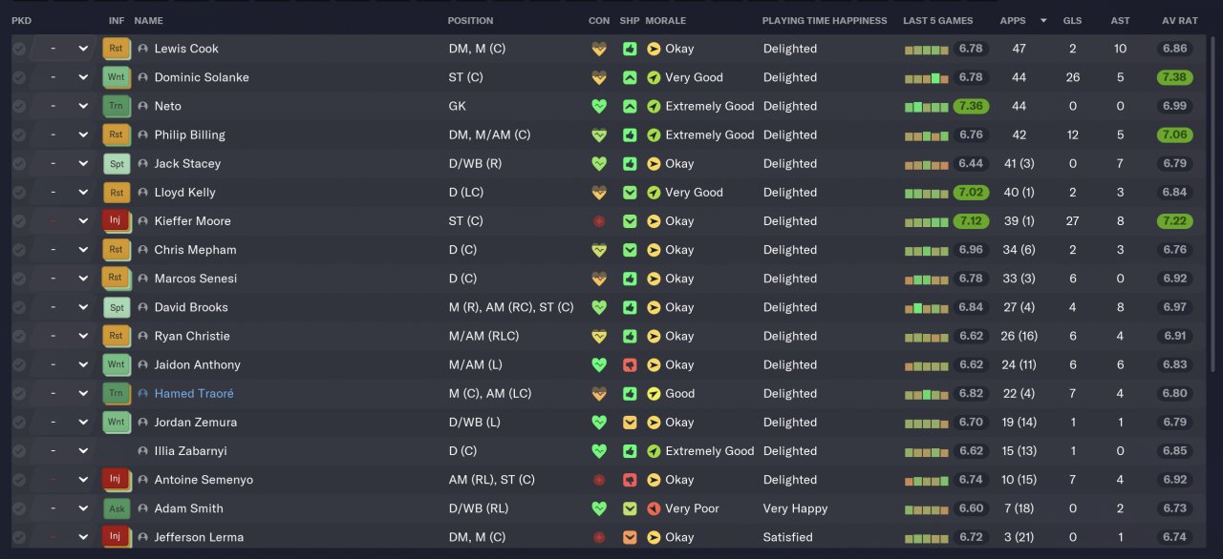
Task: Expand the picked dropdown for Ryan Christie
Action: click(83, 336)
